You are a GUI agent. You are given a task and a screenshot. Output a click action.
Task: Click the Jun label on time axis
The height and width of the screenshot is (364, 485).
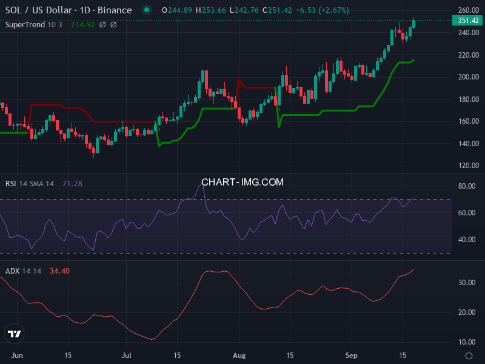18,355
